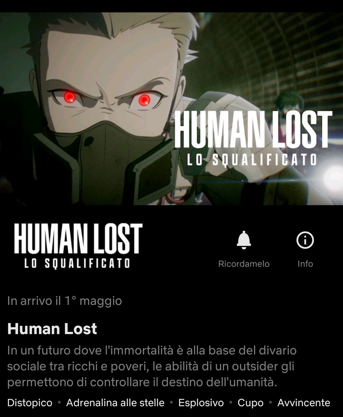Click the In arrivo il 1° maggio text
The height and width of the screenshot is (417, 343).
coord(64,301)
